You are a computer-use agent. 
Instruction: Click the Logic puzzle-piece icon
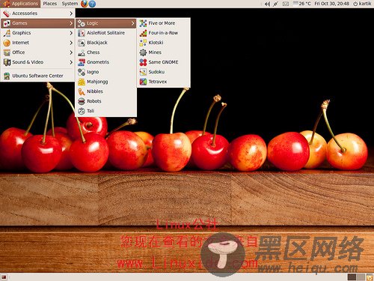[82, 23]
